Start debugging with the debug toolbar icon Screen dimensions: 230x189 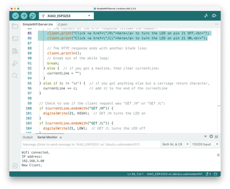33,16
